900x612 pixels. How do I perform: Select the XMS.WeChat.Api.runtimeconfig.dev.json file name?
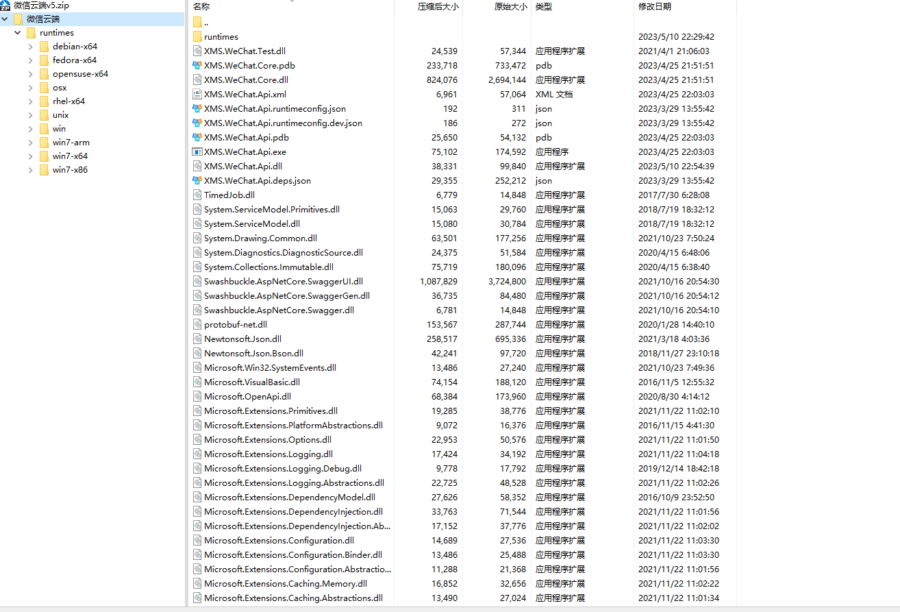click(x=283, y=123)
